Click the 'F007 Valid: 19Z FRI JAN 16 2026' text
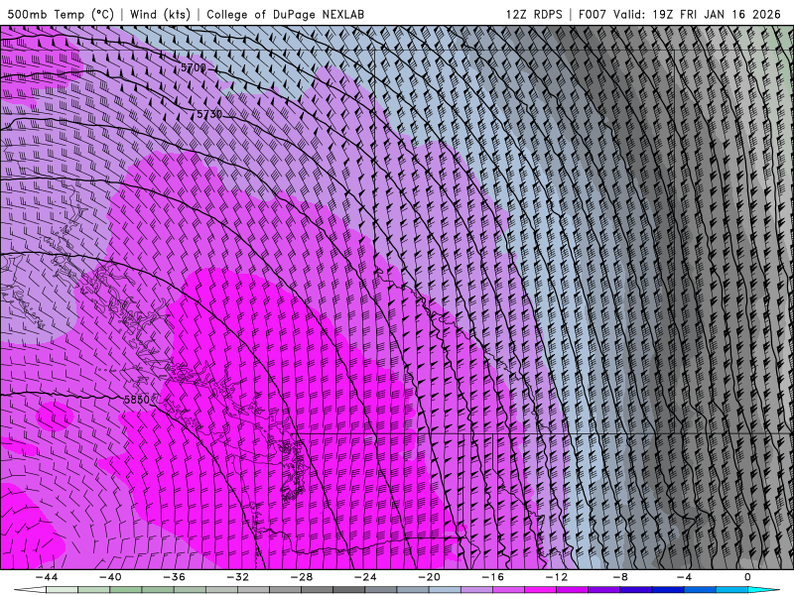 [680, 14]
